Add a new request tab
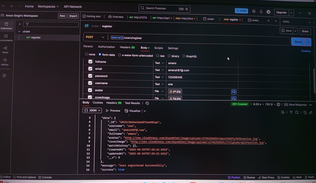316x183 pixels. [x=268, y=21]
